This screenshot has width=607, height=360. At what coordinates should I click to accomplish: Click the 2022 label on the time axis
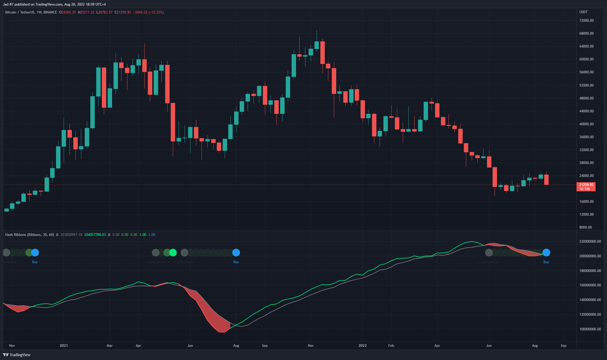pos(363,346)
